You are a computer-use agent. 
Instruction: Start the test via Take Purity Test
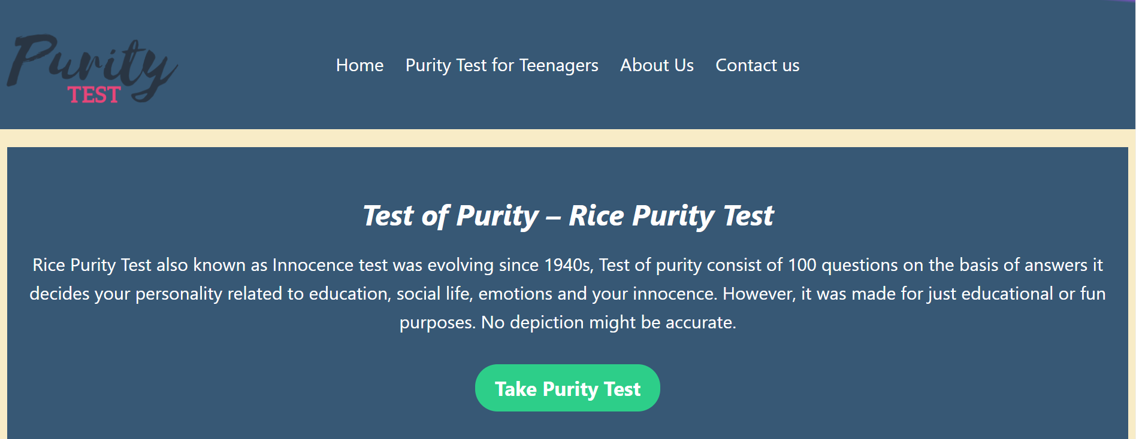coord(567,388)
